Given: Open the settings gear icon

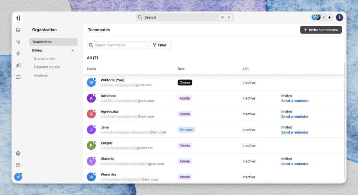Looking at the screenshot, I should pos(18,154).
